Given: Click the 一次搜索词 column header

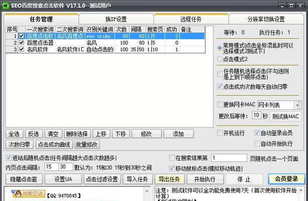Looking at the screenshot, I should [x=40, y=30].
